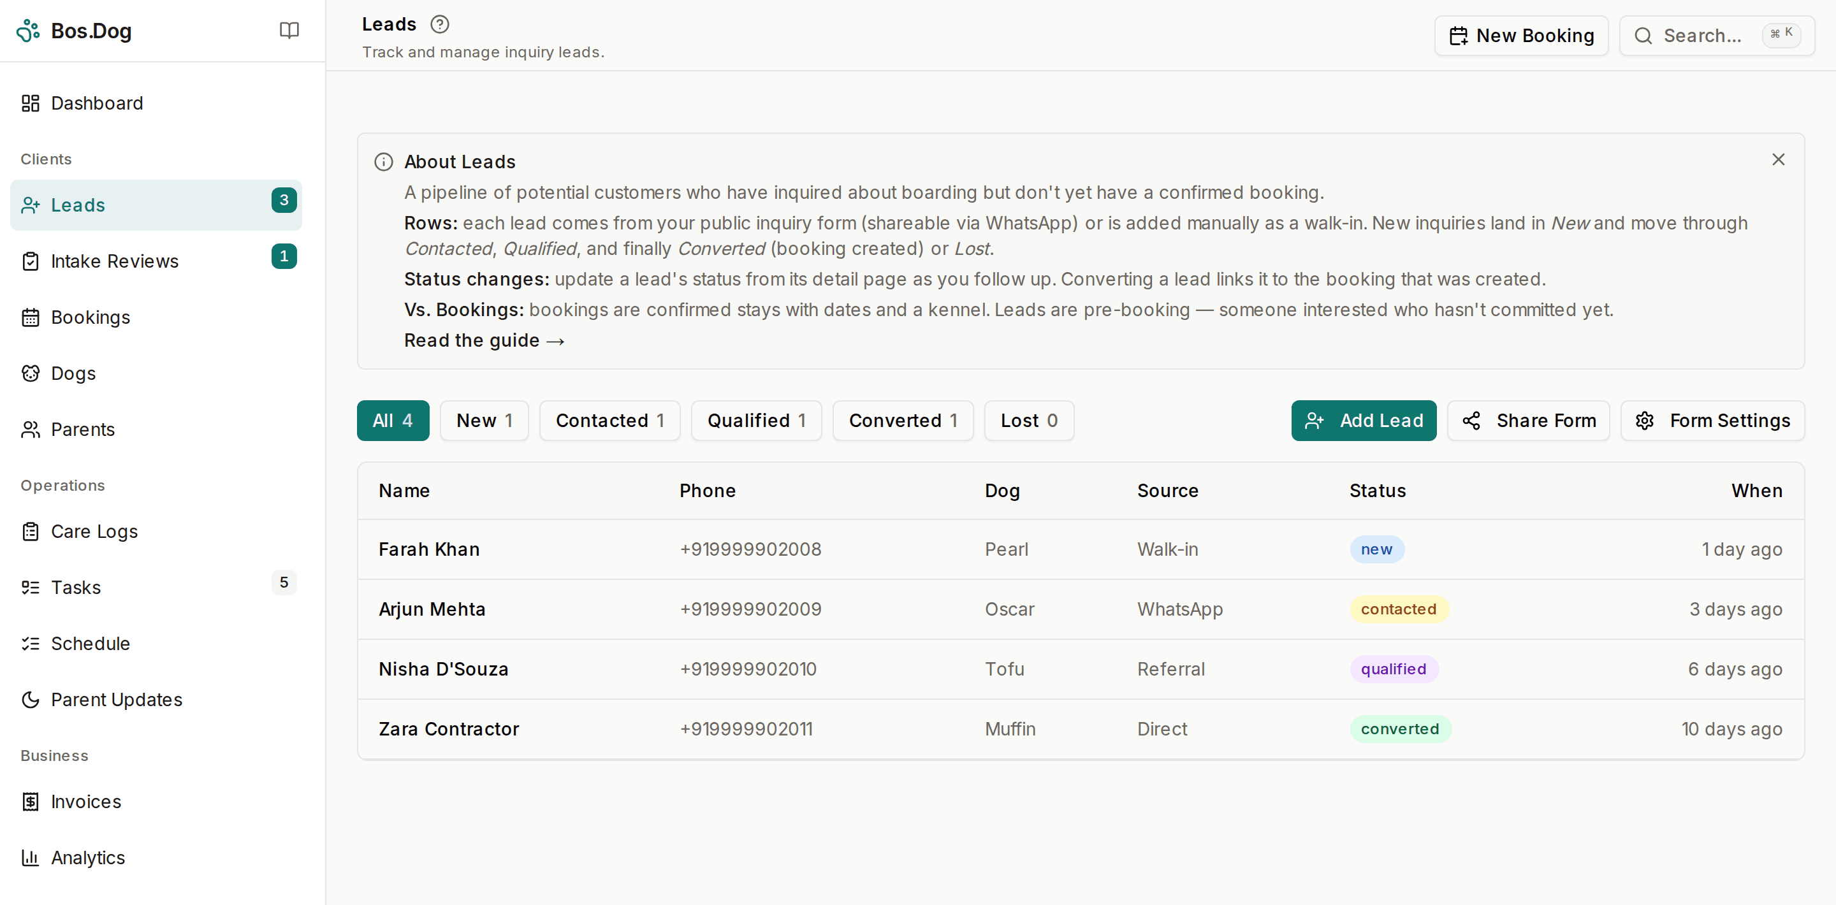Click the Parents people icon
The width and height of the screenshot is (1836, 905).
click(x=31, y=430)
